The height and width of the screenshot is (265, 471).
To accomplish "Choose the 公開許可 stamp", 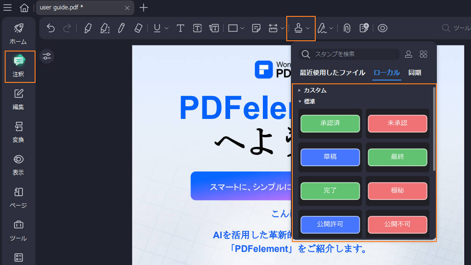I will coord(330,224).
